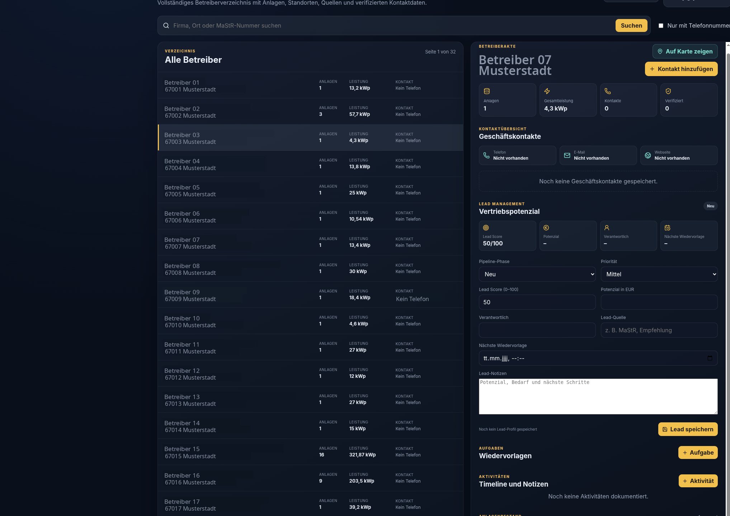
Task: Select Betreiber 15 with 321,87 kWp
Action: click(x=310, y=452)
